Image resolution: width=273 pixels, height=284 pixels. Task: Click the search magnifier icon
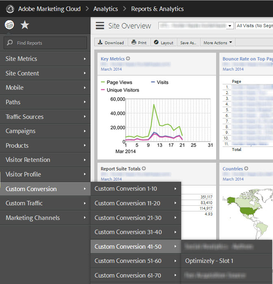click(10, 43)
